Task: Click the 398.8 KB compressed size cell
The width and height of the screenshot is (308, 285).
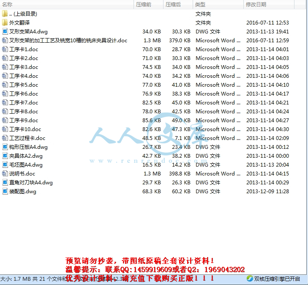Action: [180, 173]
